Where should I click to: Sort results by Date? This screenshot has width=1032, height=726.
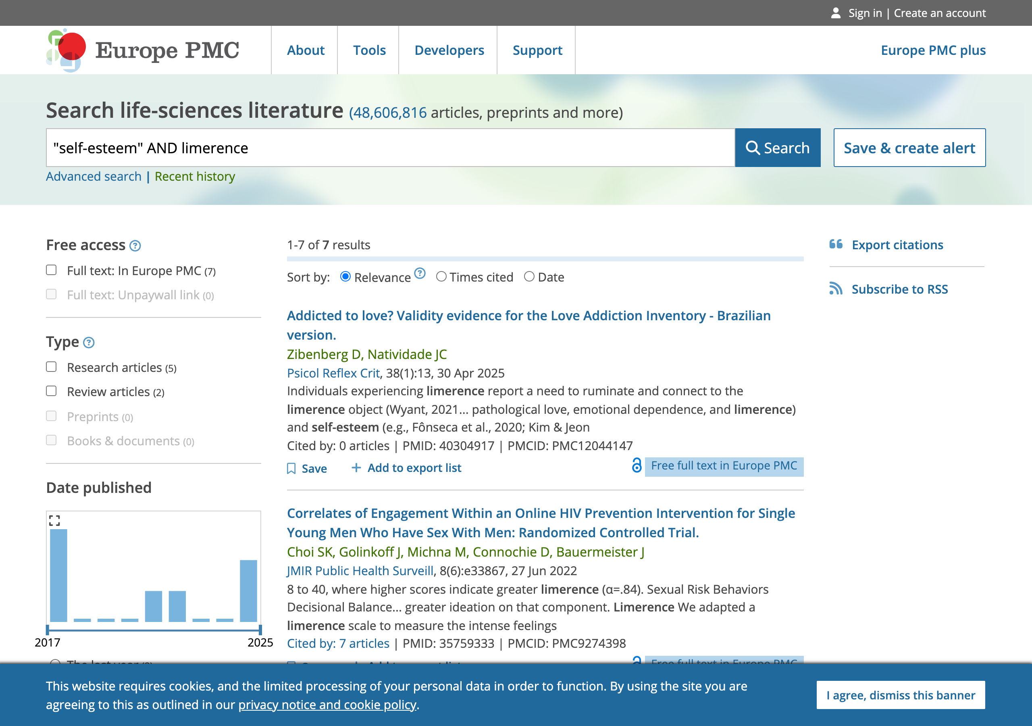pyautogui.click(x=529, y=277)
